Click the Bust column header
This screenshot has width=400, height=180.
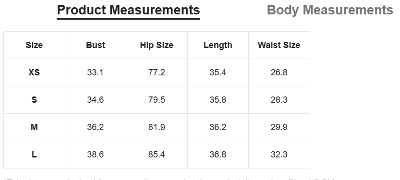point(96,45)
